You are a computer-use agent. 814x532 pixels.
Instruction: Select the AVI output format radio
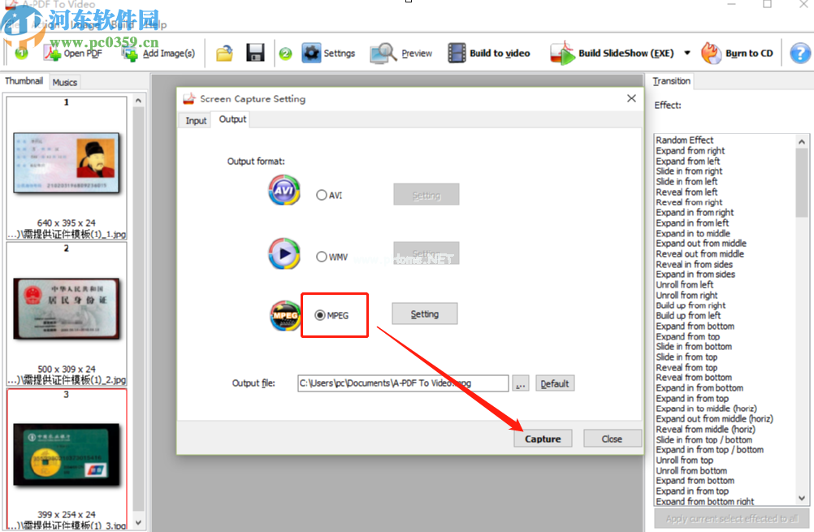(322, 195)
